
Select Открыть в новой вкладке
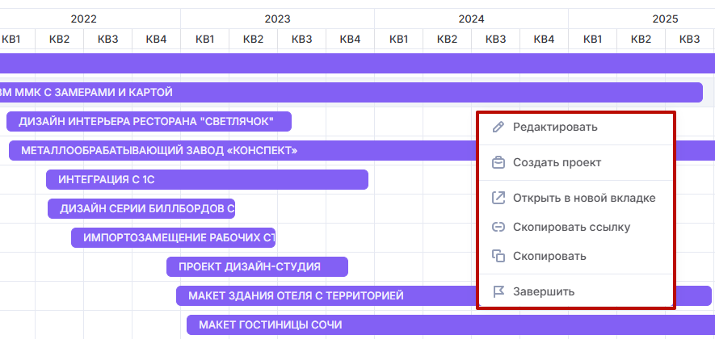[x=583, y=198]
